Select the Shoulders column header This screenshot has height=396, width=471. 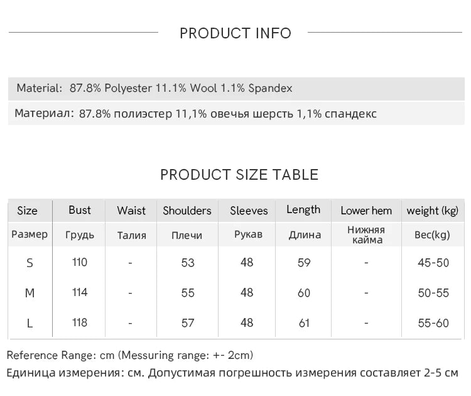(187, 211)
